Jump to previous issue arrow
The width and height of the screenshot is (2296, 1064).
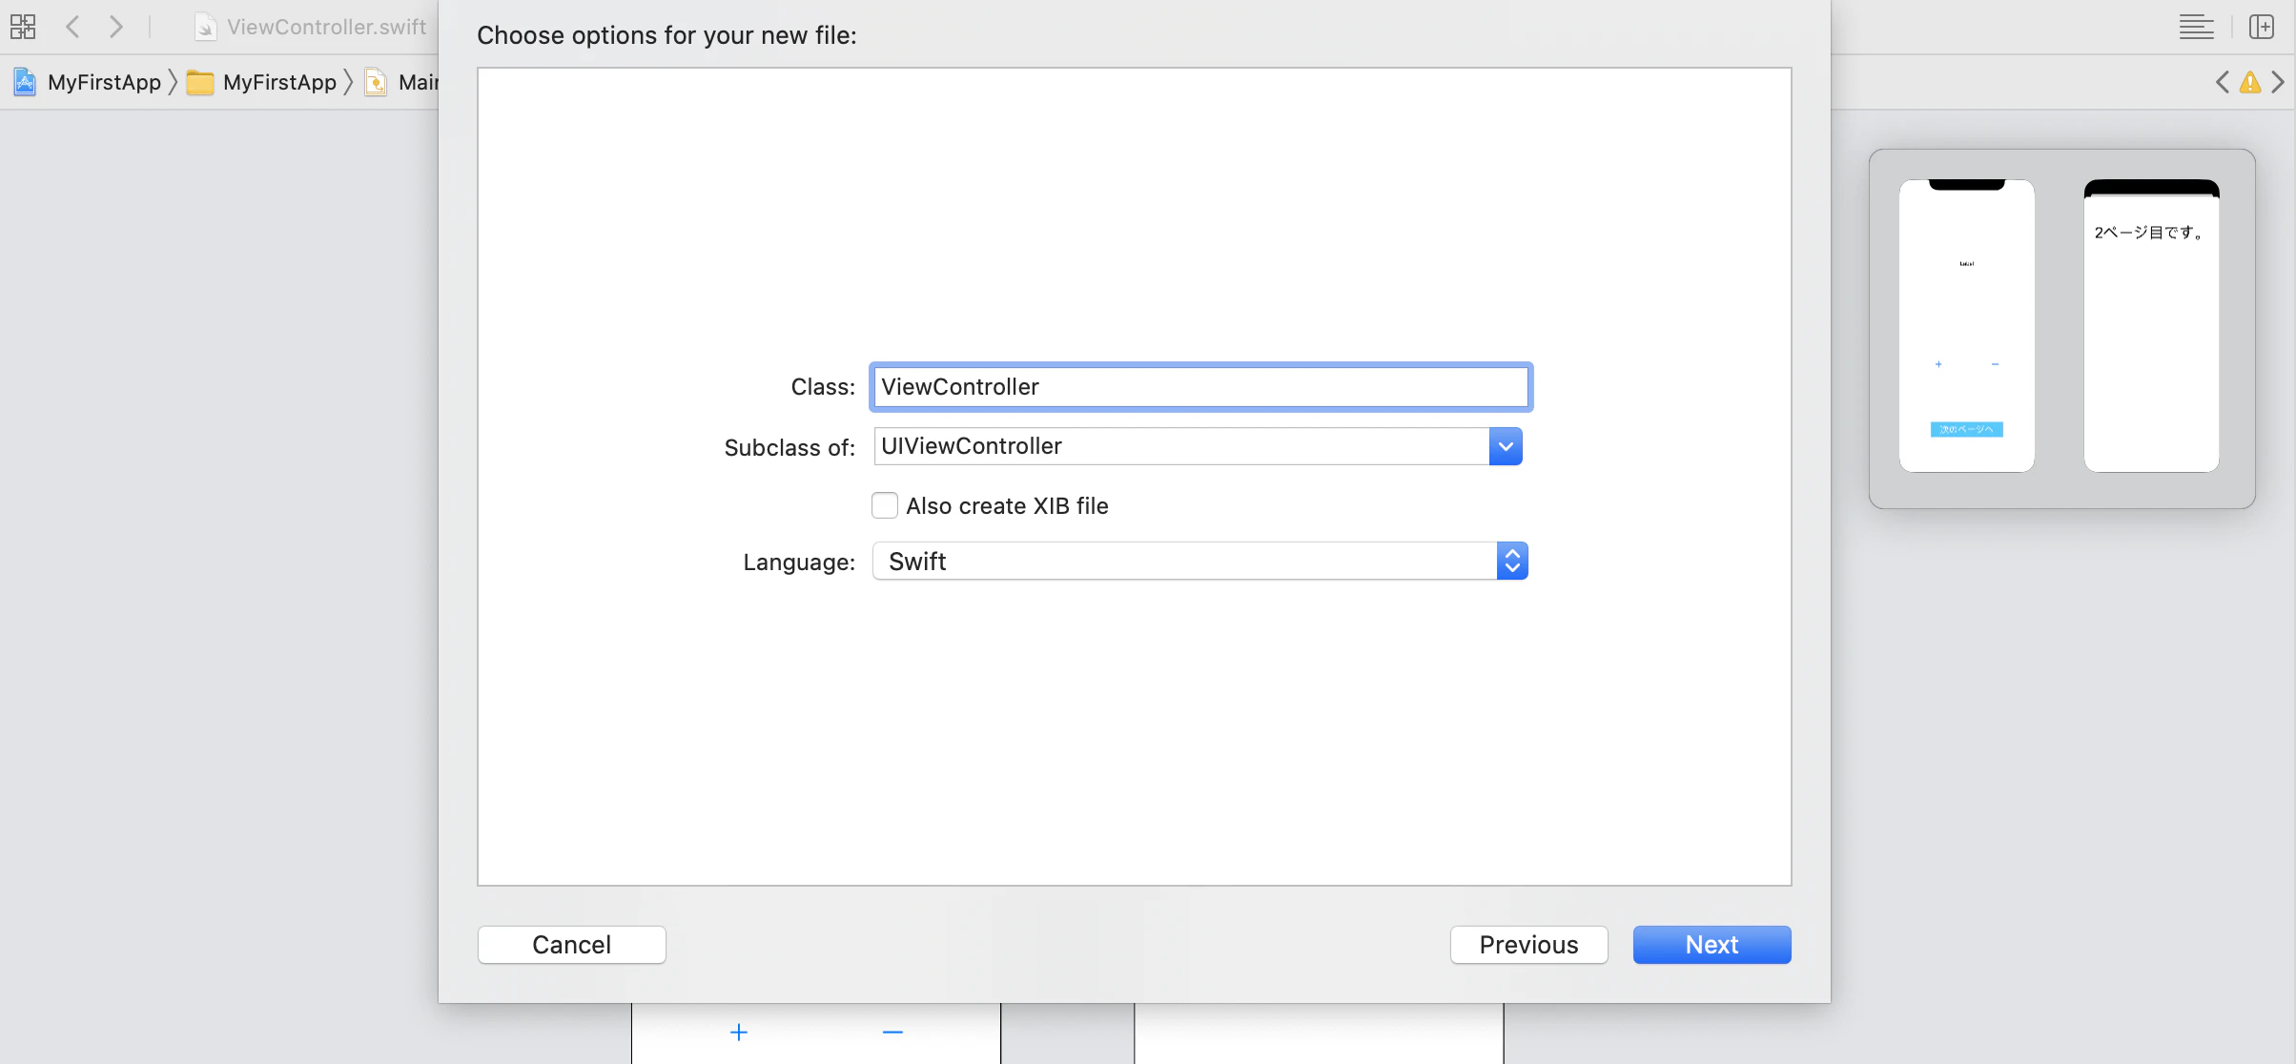(2223, 82)
